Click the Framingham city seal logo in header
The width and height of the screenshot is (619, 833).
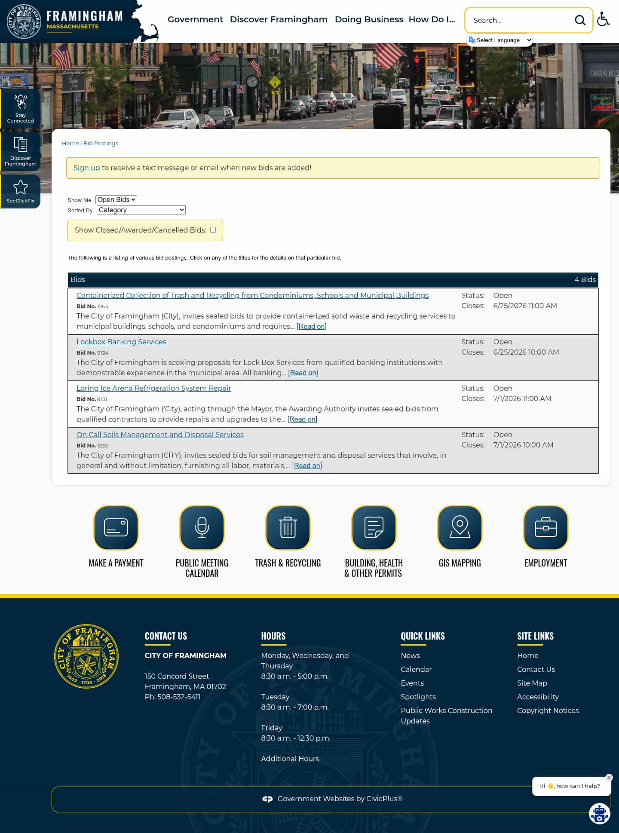pyautogui.click(x=24, y=21)
